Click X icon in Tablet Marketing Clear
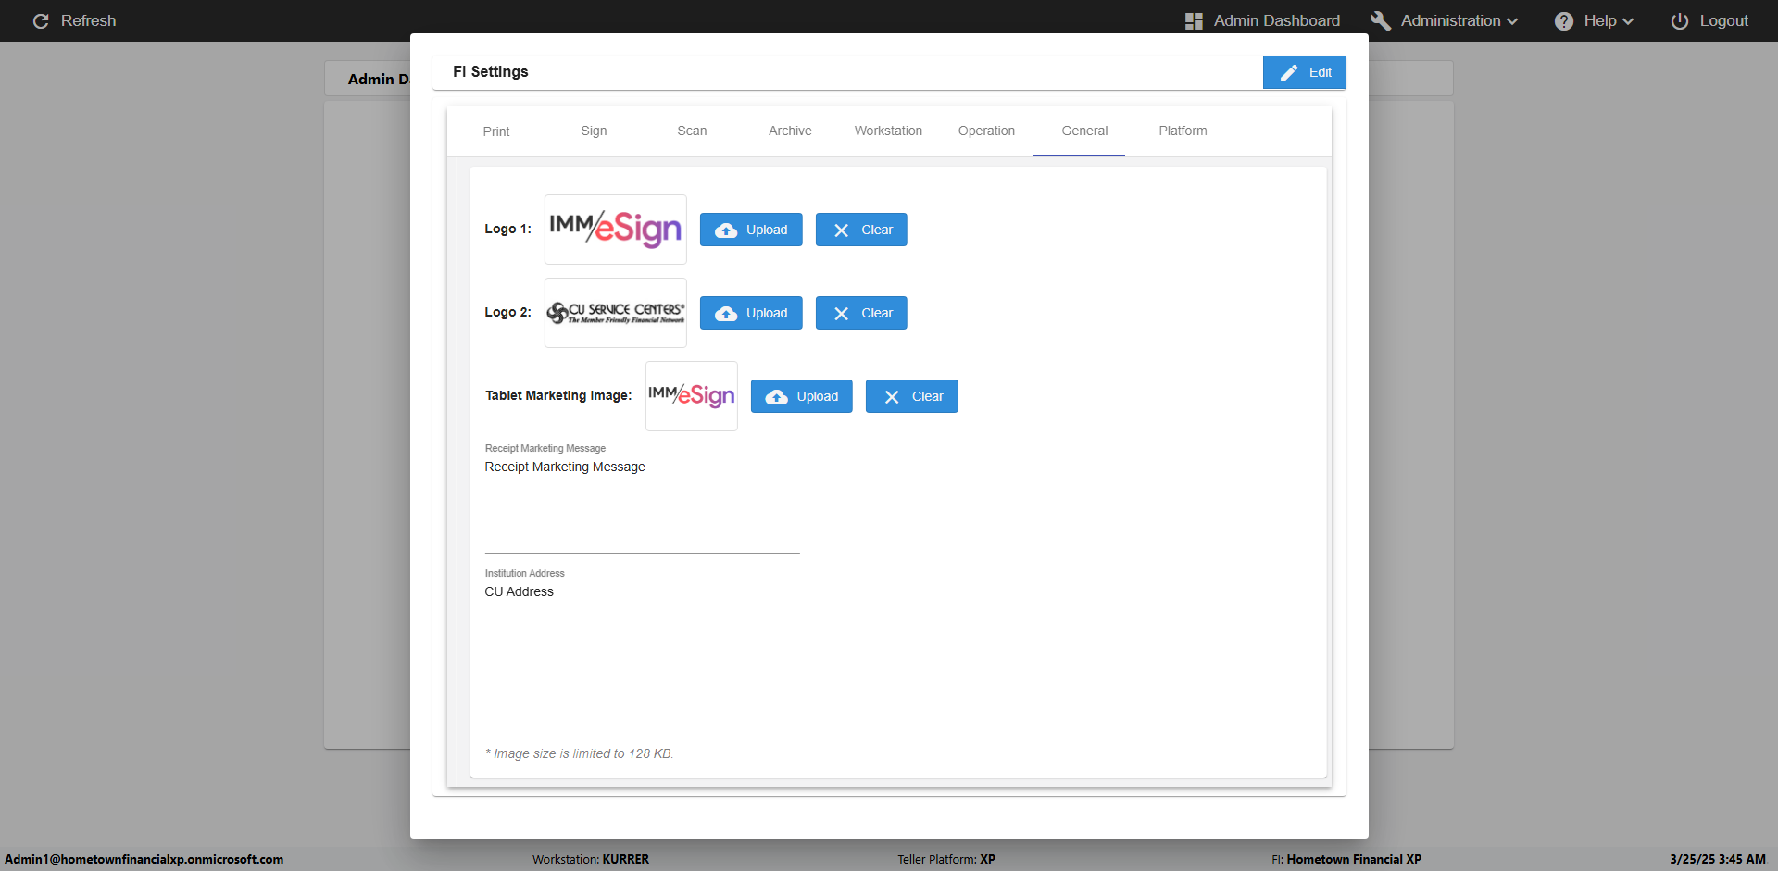The height and width of the screenshot is (871, 1778). (892, 397)
